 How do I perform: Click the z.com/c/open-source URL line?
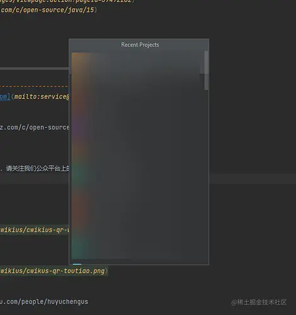click(35, 127)
